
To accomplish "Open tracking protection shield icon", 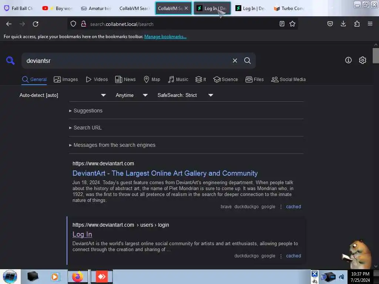I will click(73, 24).
